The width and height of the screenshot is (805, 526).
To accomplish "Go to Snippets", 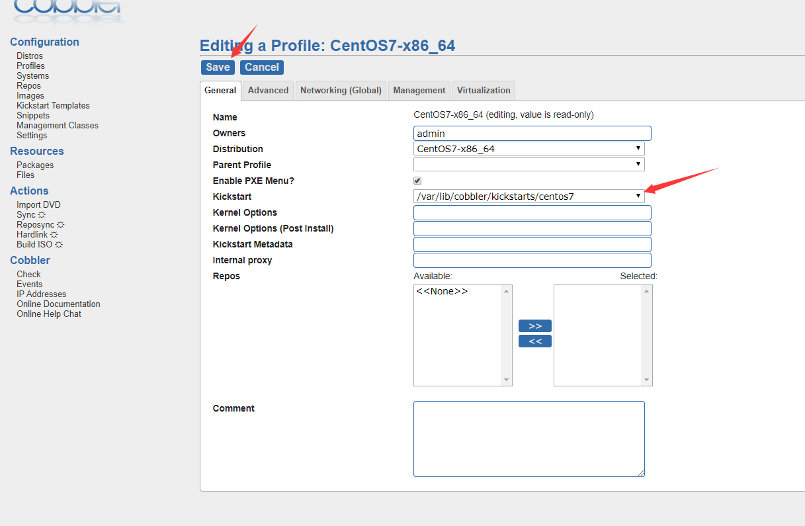I will pyautogui.click(x=33, y=116).
